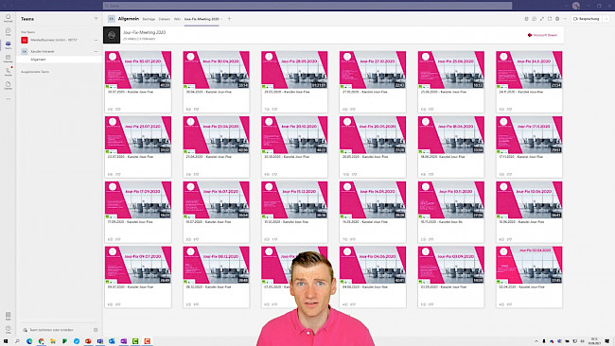The image size is (615, 346).
Task: Open the Jour-Fix 14.05.2020 video thumbnail
Action: [373, 199]
